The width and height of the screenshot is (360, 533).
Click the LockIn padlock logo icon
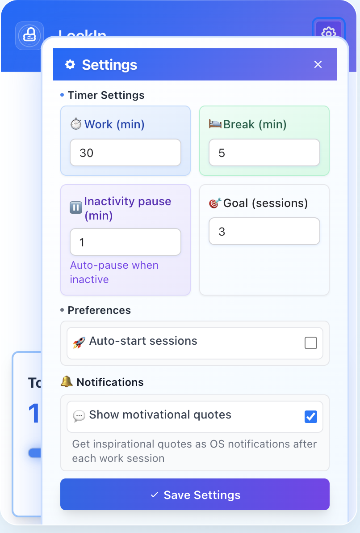click(29, 35)
